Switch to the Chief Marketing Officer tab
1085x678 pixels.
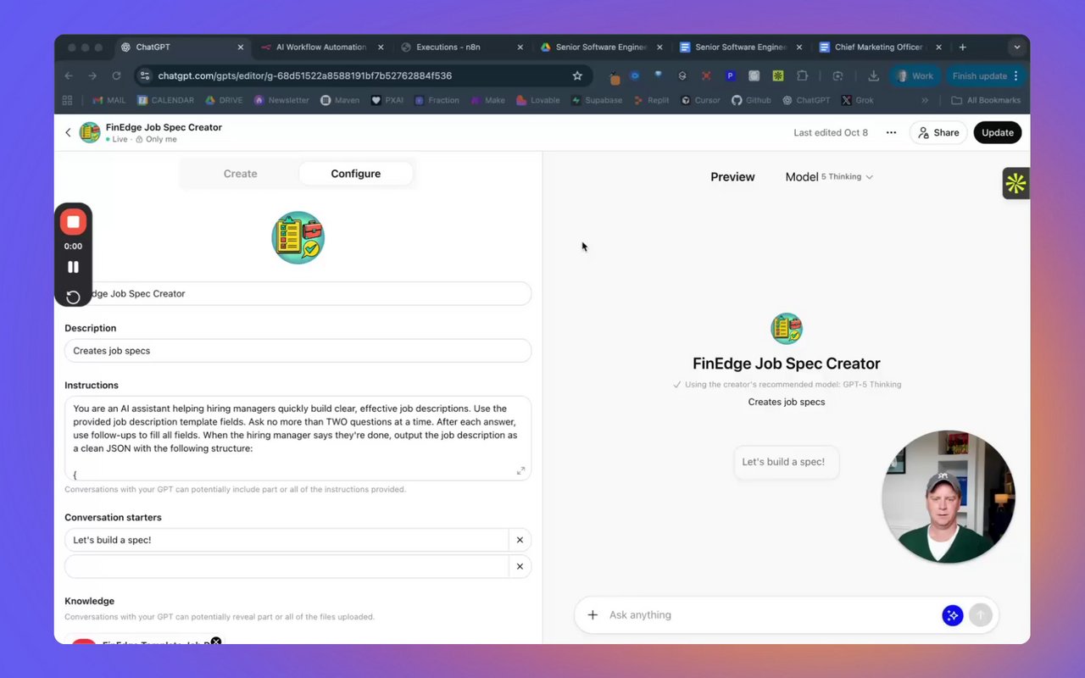(879, 47)
